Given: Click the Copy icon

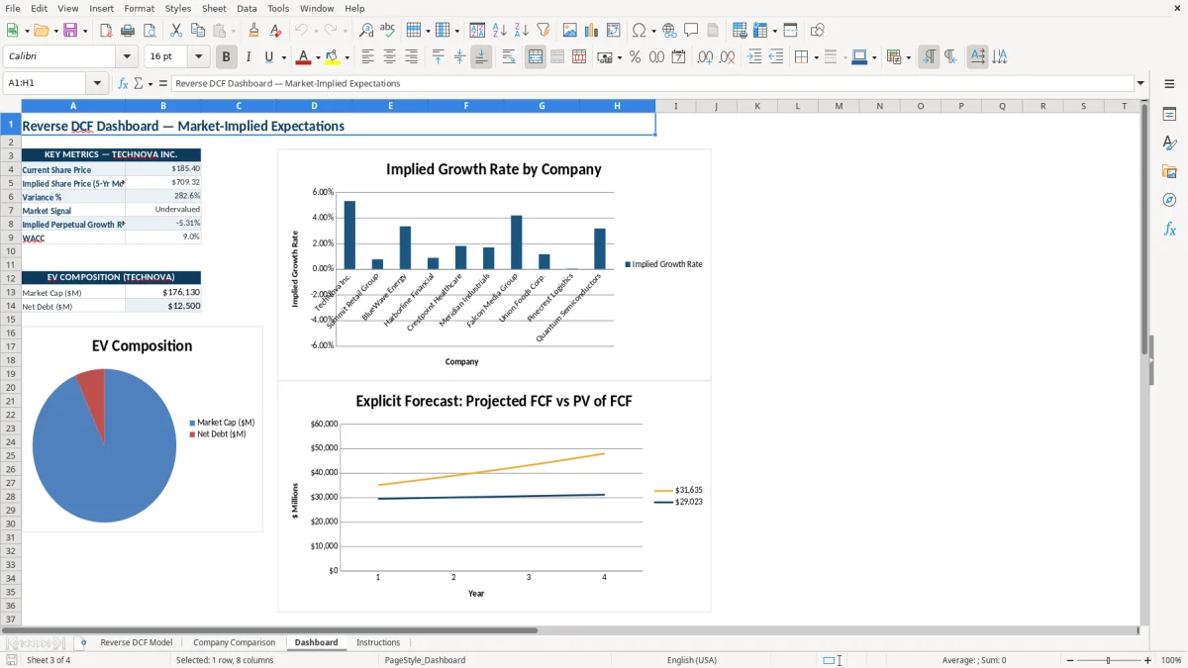Looking at the screenshot, I should pyautogui.click(x=198, y=31).
